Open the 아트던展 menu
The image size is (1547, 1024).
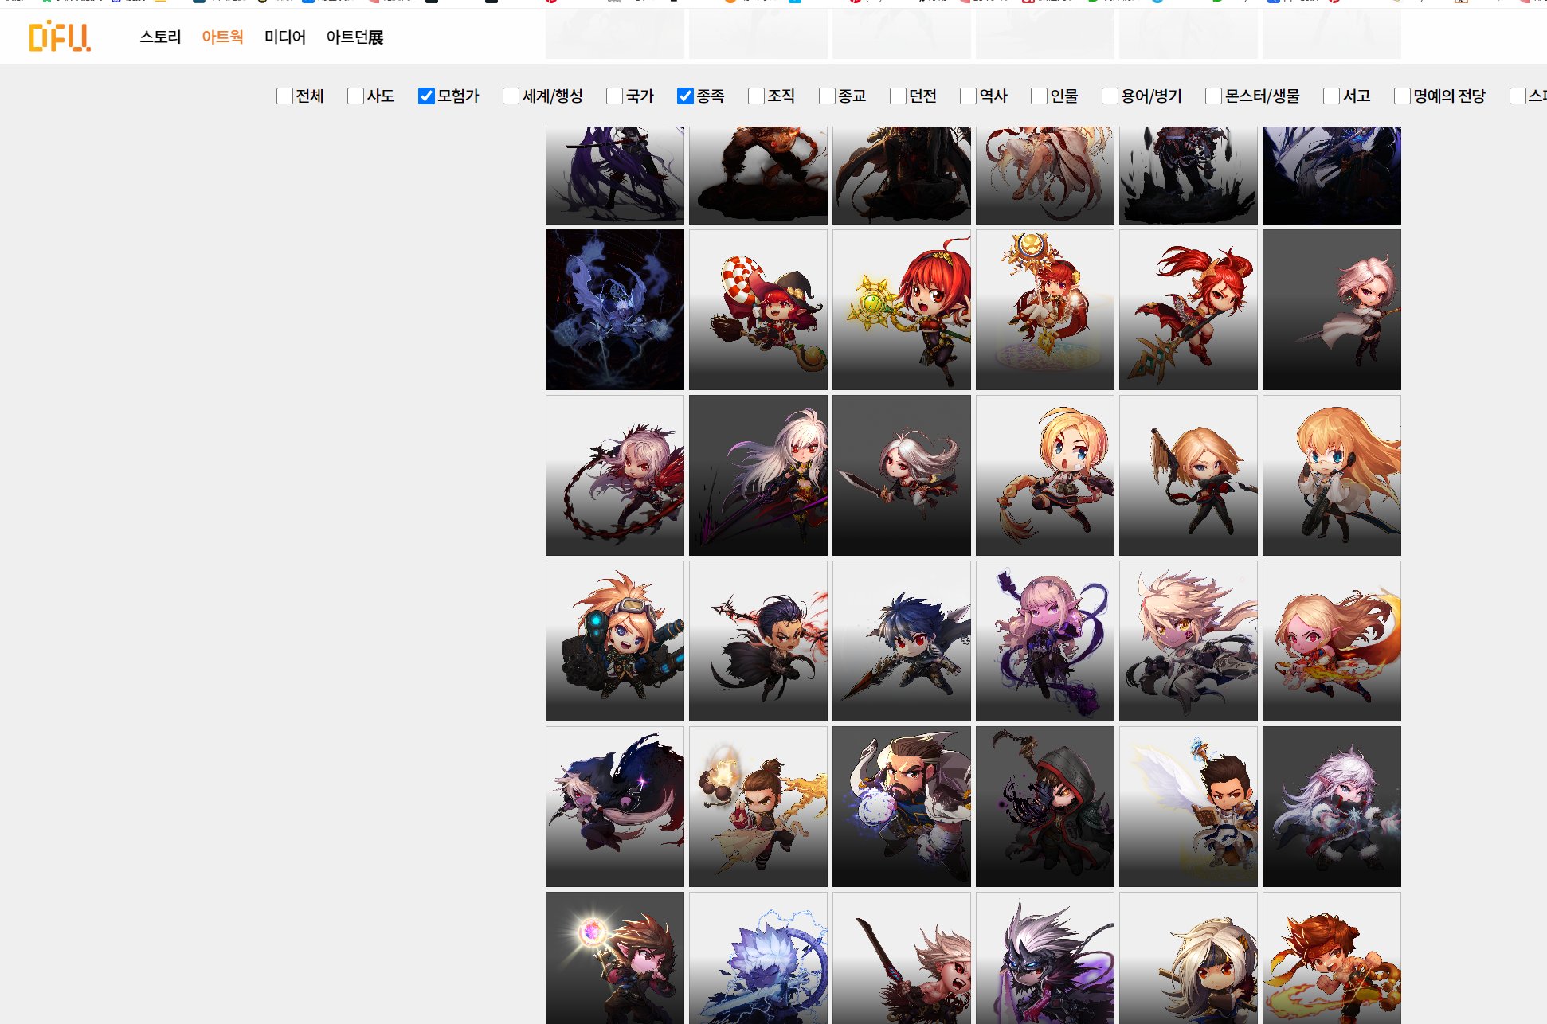click(x=354, y=37)
